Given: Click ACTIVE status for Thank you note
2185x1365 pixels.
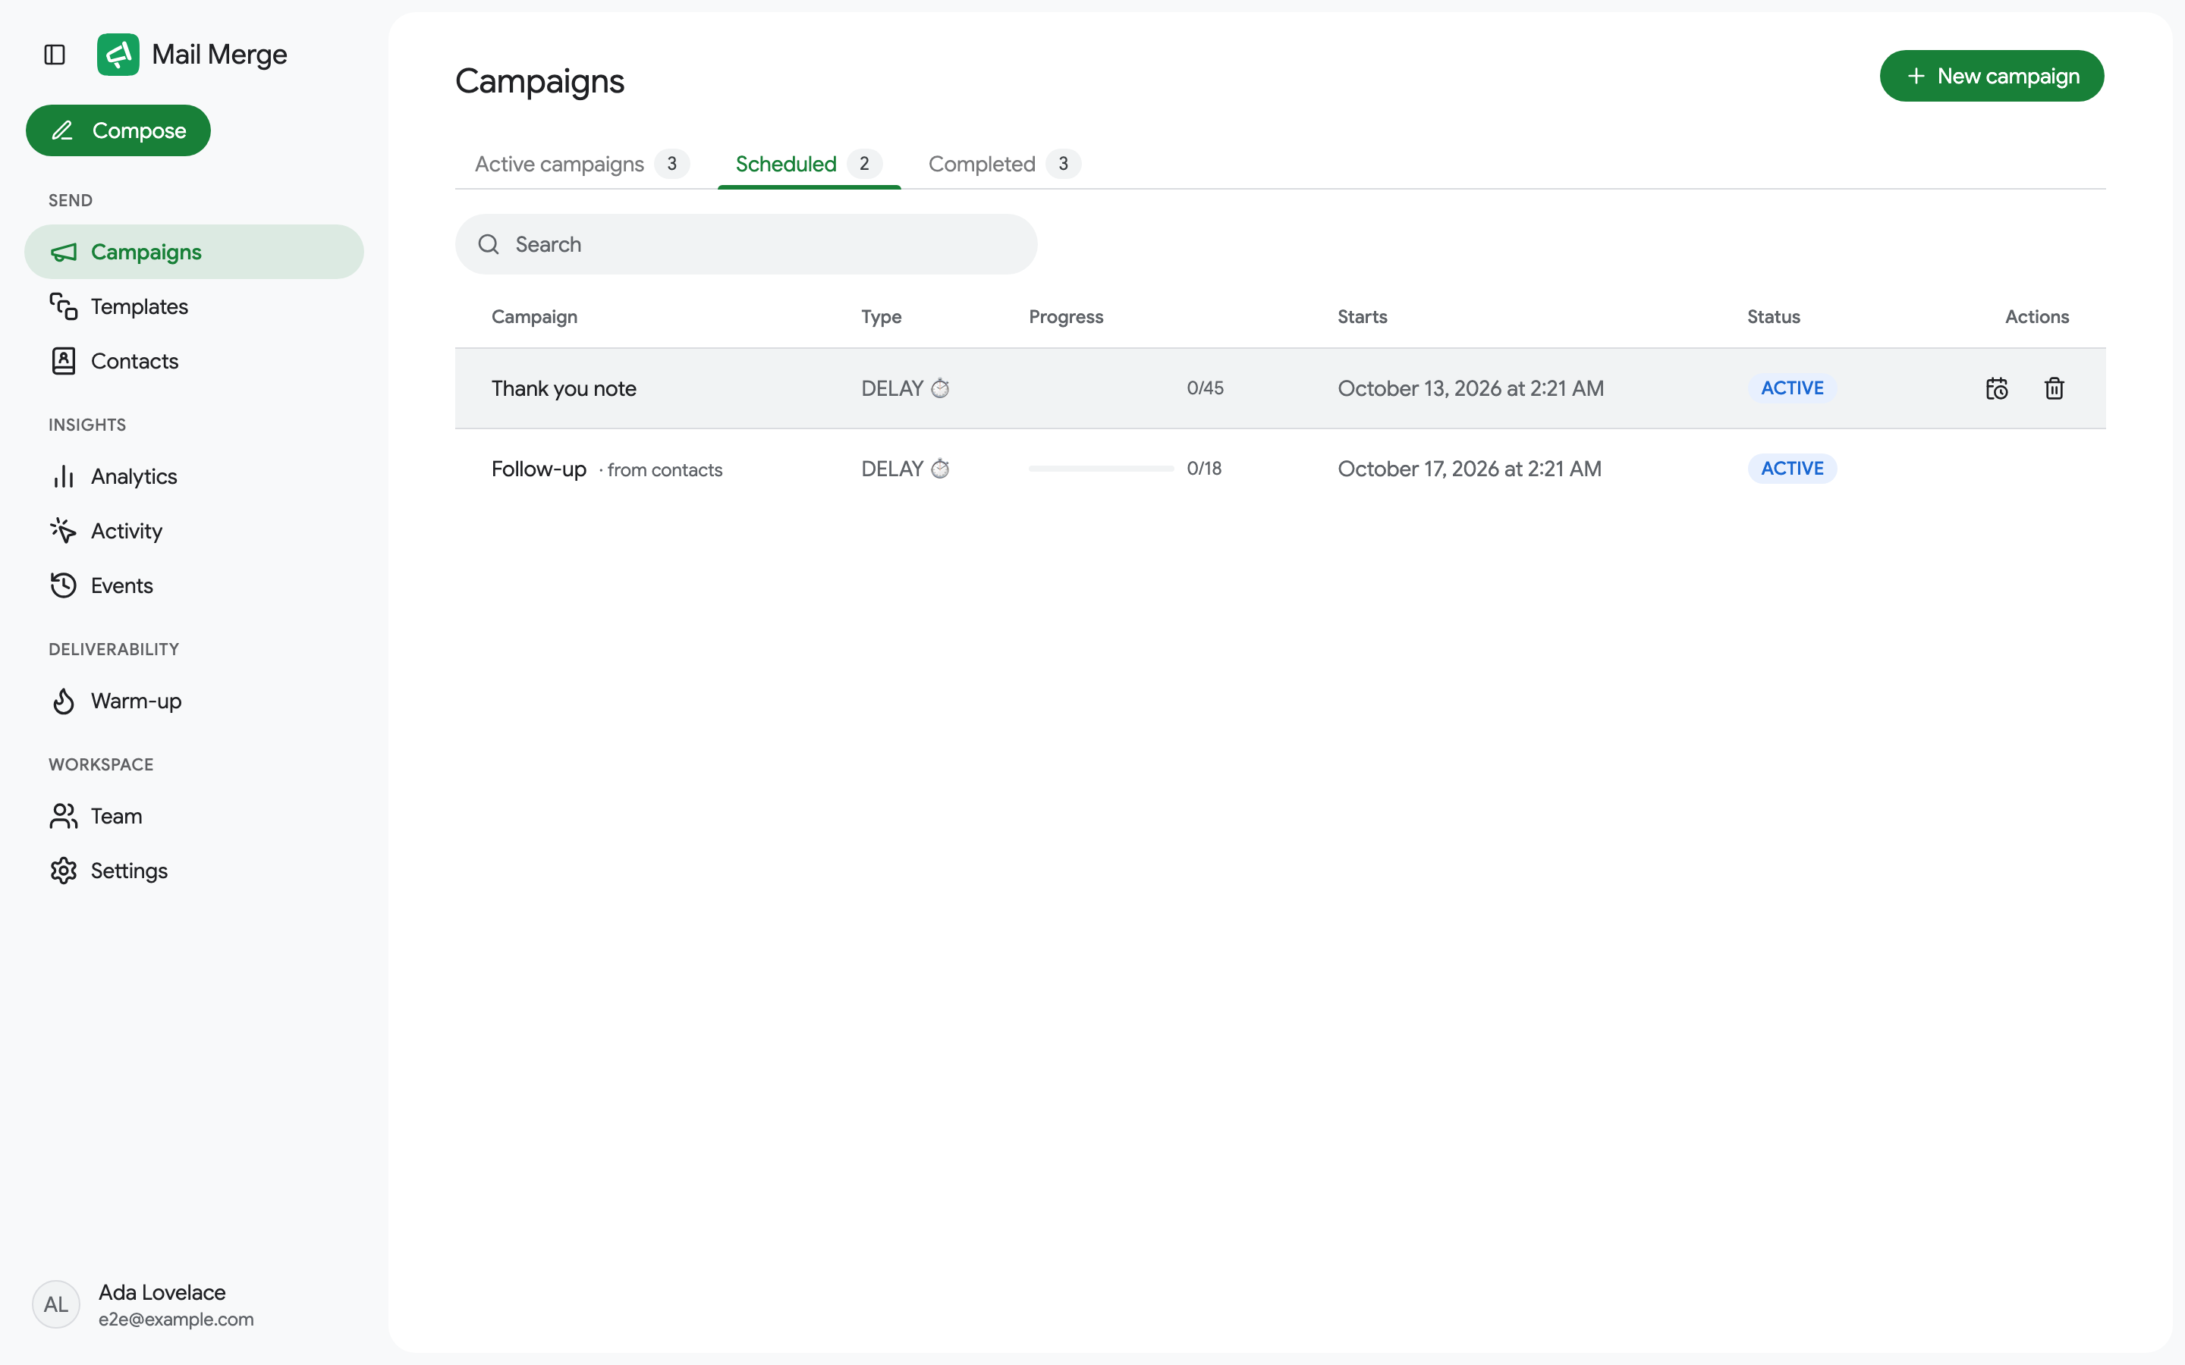Looking at the screenshot, I should (1791, 388).
